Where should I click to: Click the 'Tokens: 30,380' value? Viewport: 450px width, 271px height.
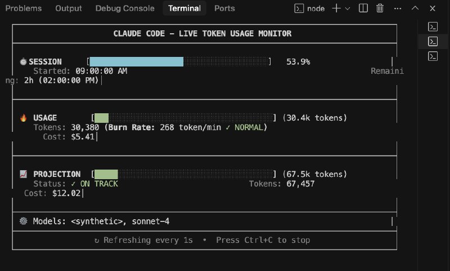tap(66, 127)
